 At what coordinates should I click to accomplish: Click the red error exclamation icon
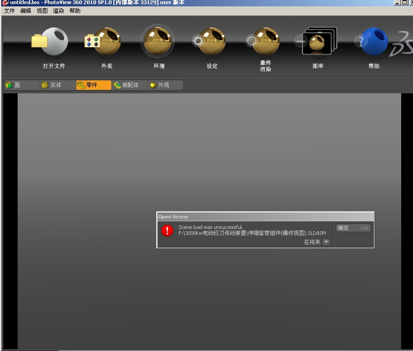coord(167,231)
